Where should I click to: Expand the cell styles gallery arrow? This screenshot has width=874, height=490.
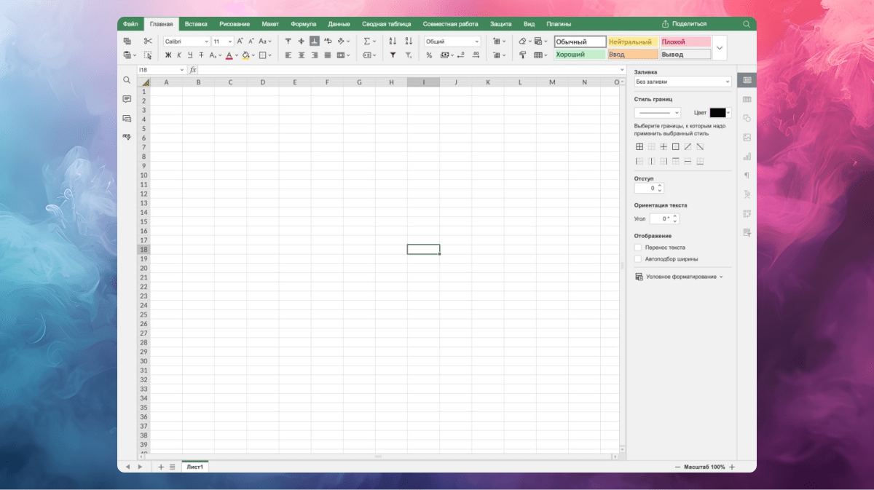point(720,48)
